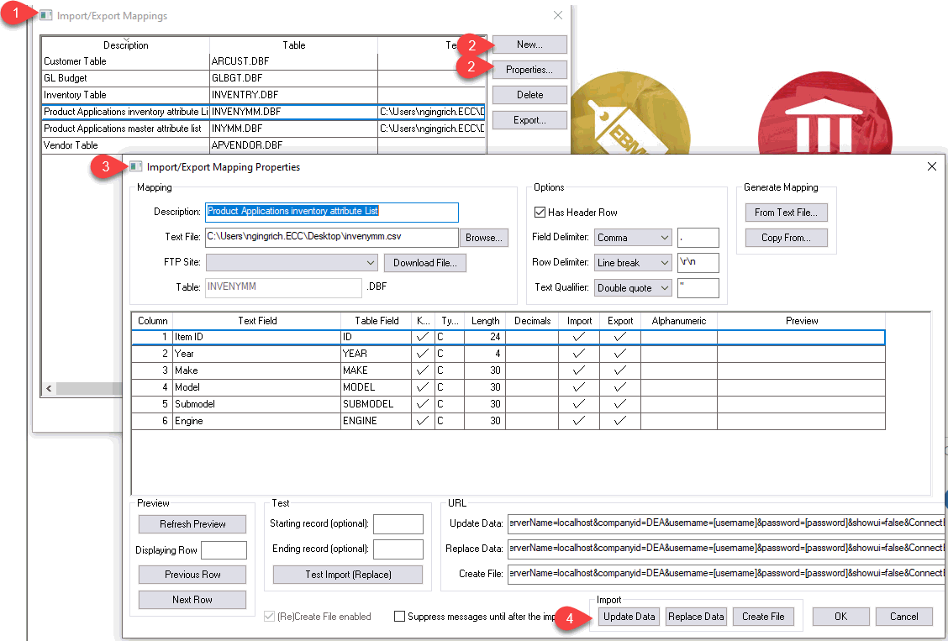Screen dimensions: 948x641
Task: Uncheck the Export checkmark for the Engine row
Action: pos(620,420)
